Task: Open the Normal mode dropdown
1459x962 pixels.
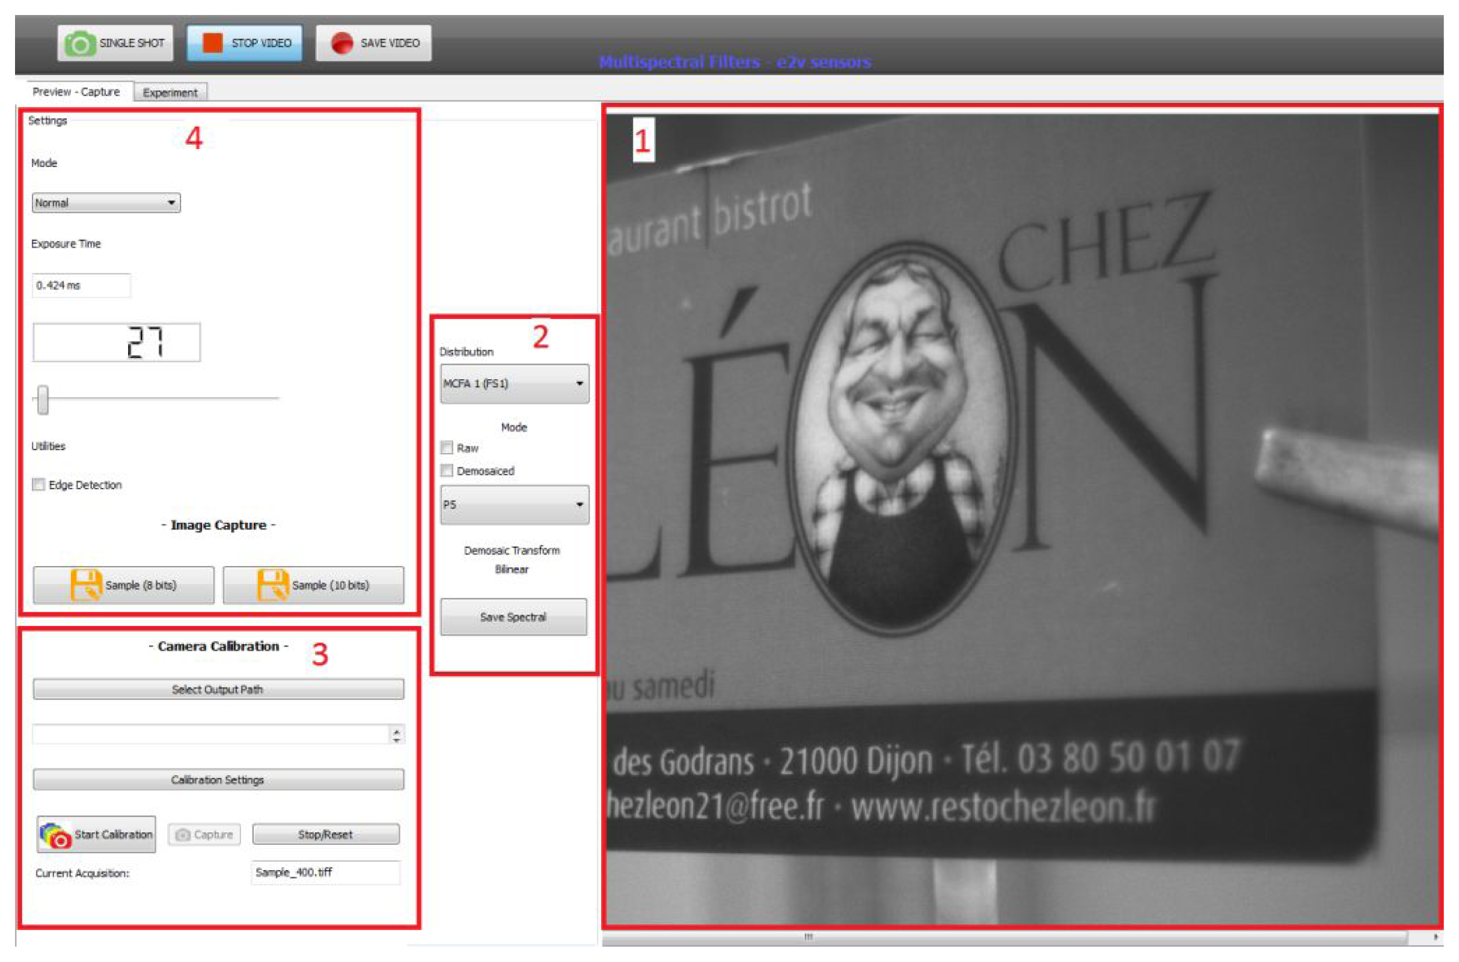Action: click(106, 202)
